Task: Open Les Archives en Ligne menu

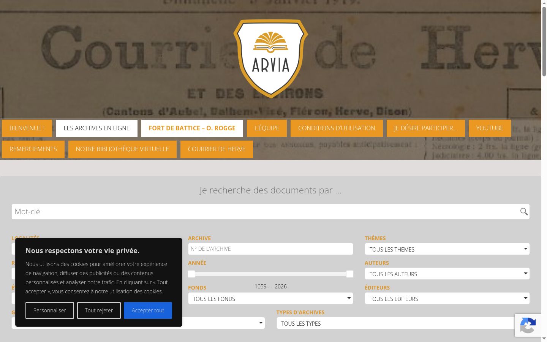Action: [96, 128]
